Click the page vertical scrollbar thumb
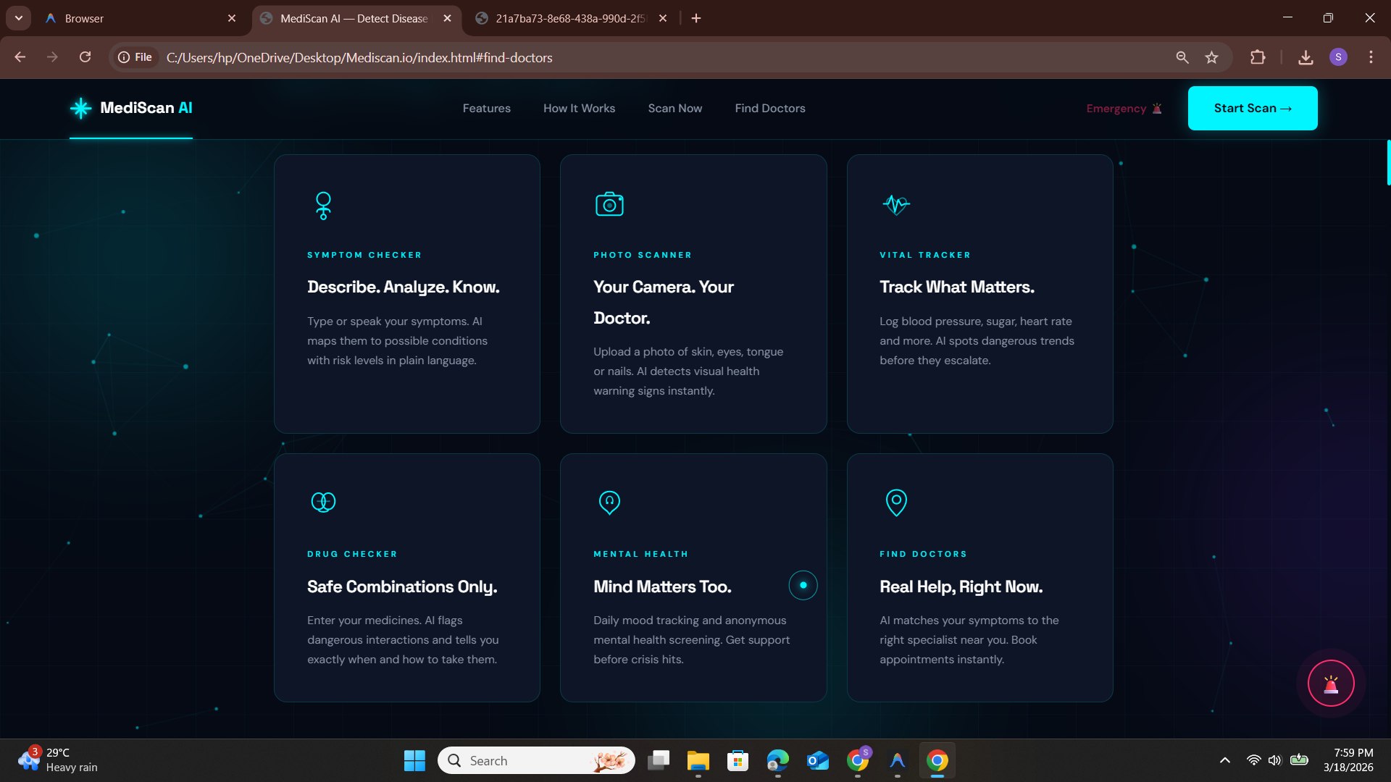1391x782 pixels. [1387, 163]
